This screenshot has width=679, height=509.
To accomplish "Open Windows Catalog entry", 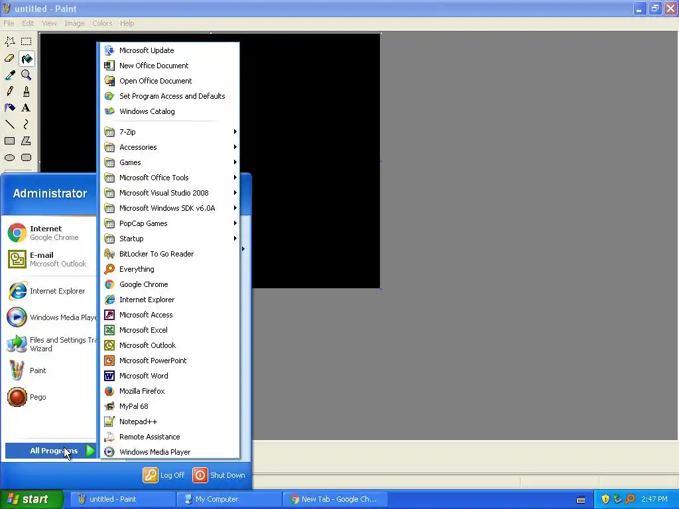I will [170, 111].
